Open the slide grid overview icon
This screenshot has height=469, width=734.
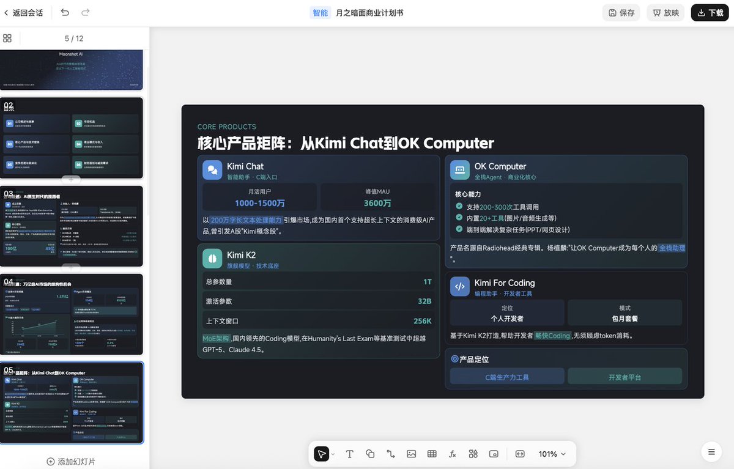pos(7,38)
